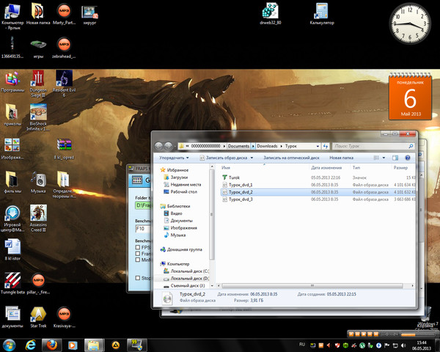Image resolution: width=440 pixels, height=352 pixels.
Task: Check the Frametimes checkbox in Fraps
Action: click(138, 254)
